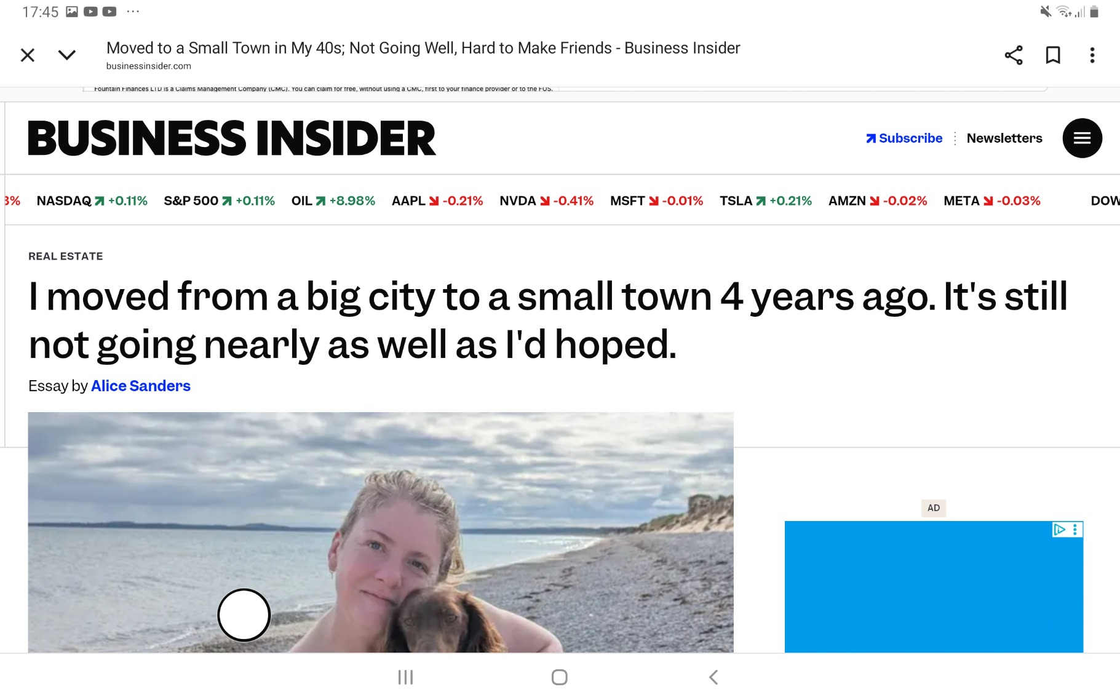Close the browser tab with X icon
Screen dimensions: 1120x700
(28, 55)
